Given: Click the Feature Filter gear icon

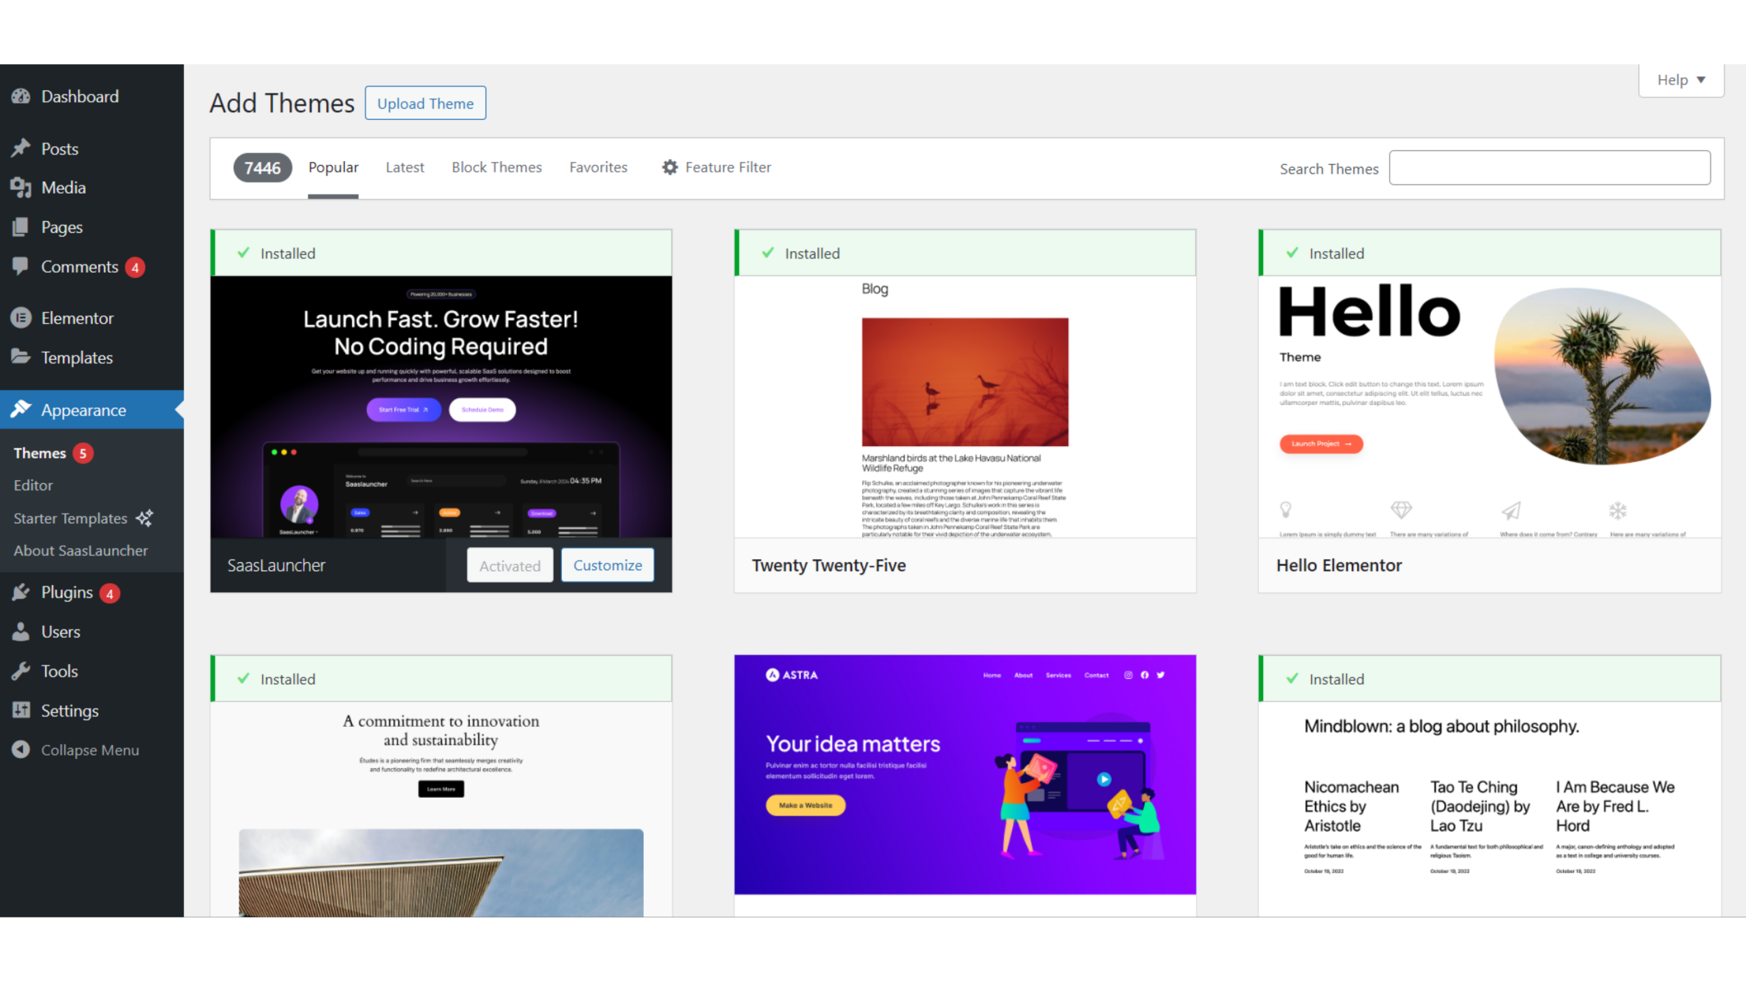Looking at the screenshot, I should click(x=670, y=167).
